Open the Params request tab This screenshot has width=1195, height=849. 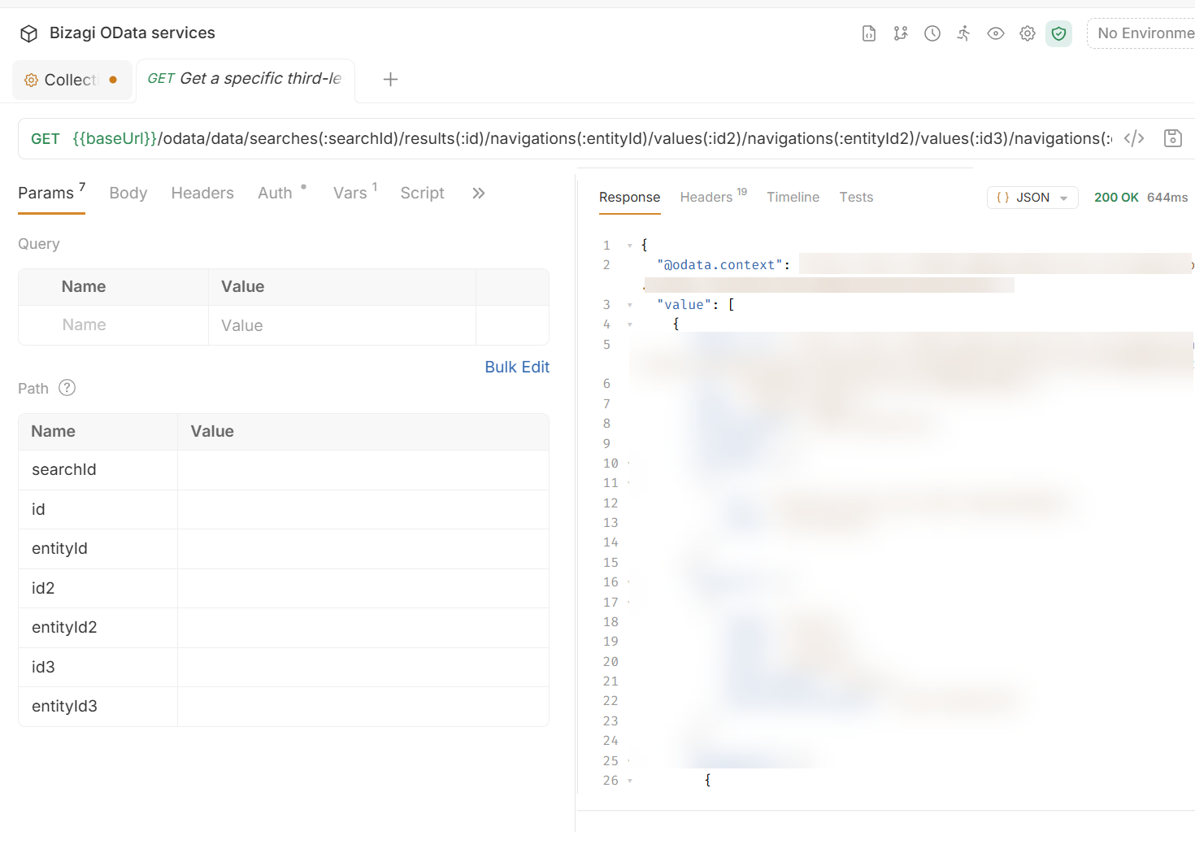click(x=51, y=193)
